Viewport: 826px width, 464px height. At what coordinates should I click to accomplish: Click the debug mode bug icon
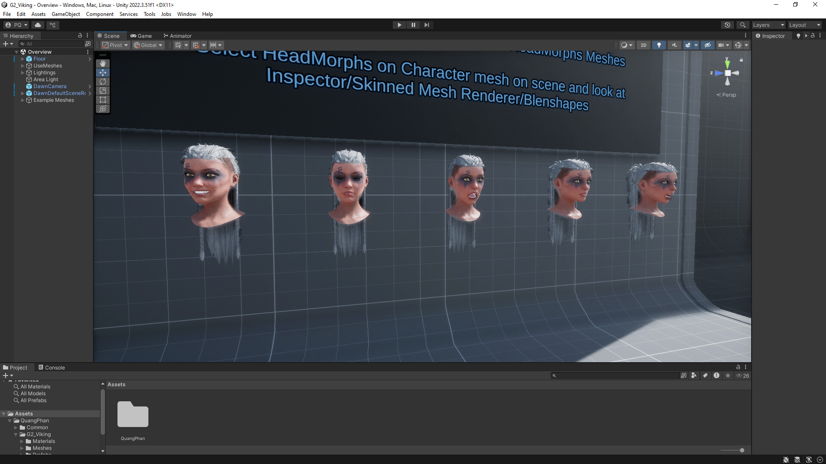[786, 460]
